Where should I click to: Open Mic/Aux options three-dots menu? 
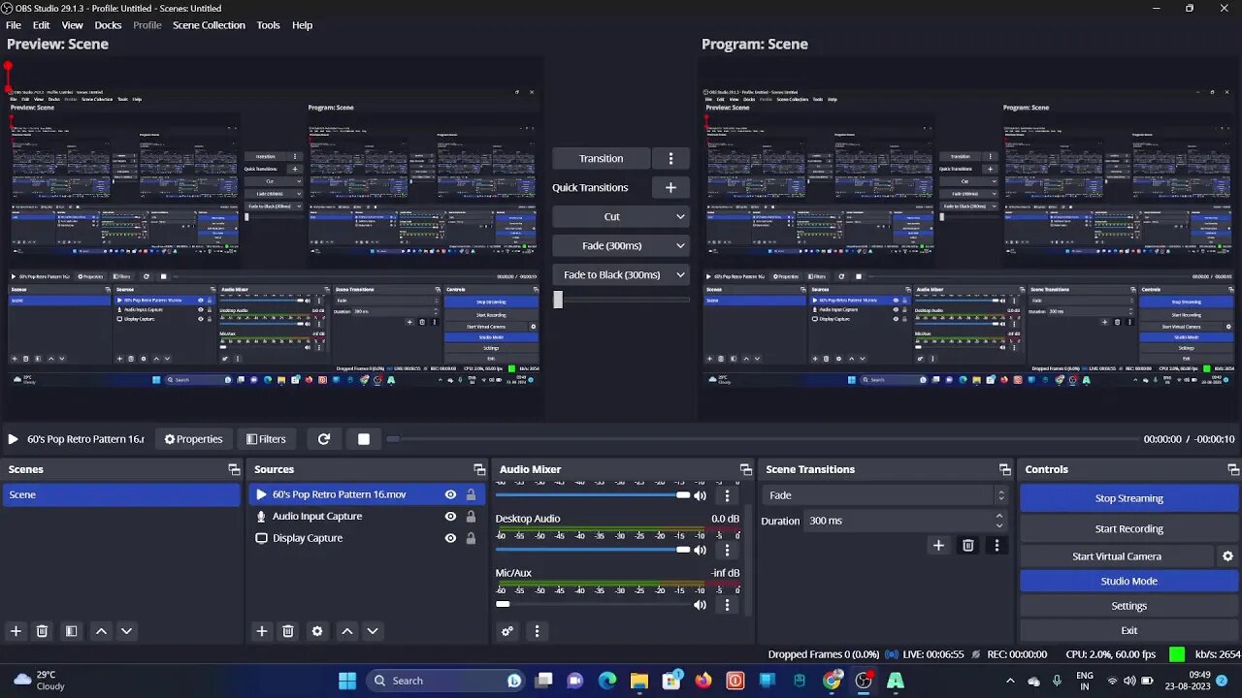point(727,605)
